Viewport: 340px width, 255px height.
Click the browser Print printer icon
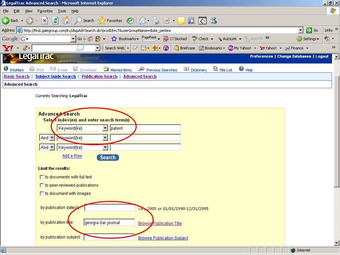(x=155, y=21)
